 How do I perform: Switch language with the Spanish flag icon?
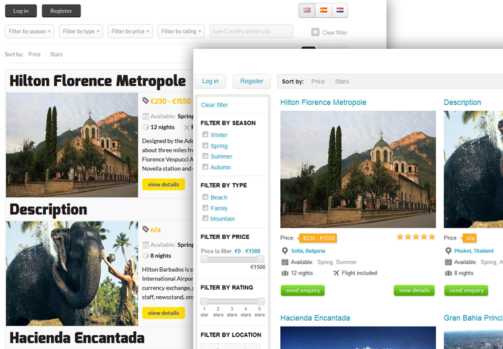324,11
